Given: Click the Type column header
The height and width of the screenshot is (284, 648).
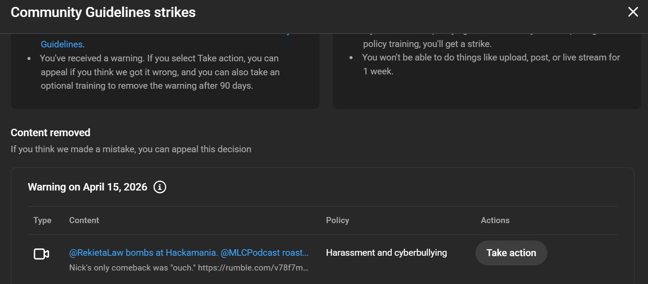Looking at the screenshot, I should 42,221.
